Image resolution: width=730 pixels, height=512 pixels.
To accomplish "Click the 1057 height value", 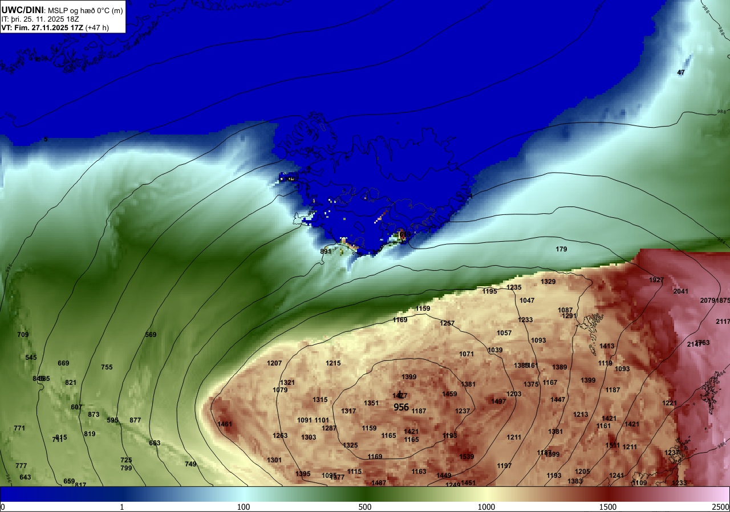I will pyautogui.click(x=504, y=333).
